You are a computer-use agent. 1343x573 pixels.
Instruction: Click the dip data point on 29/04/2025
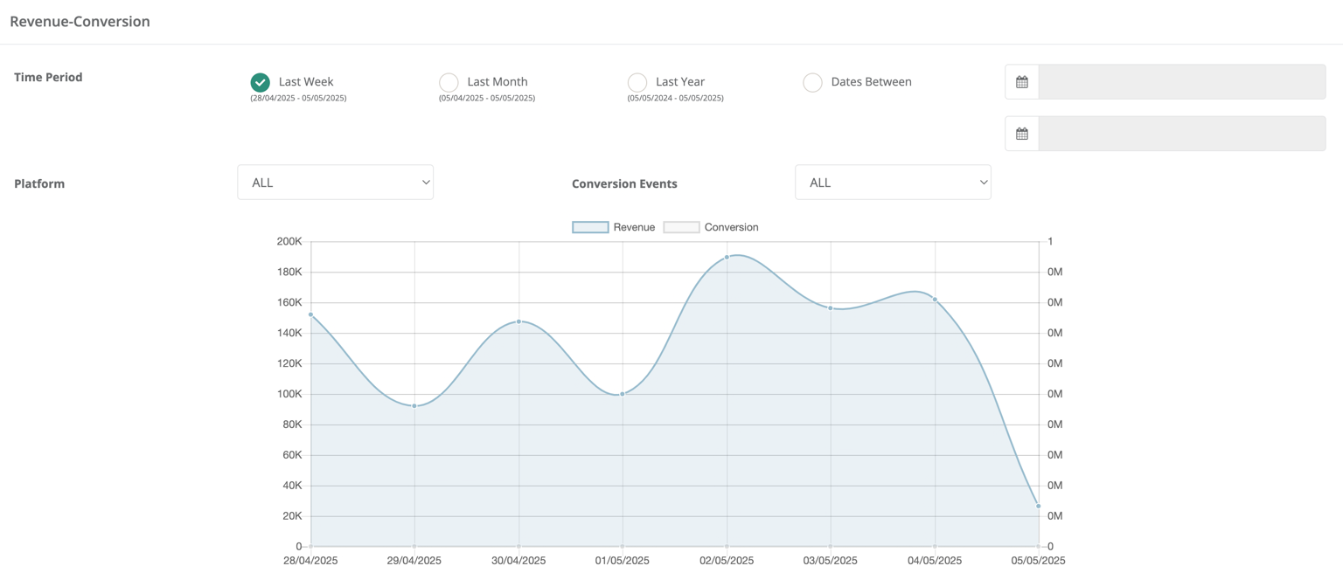tap(414, 405)
